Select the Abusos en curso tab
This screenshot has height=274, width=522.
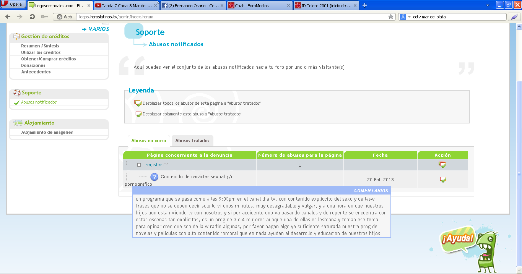pyautogui.click(x=149, y=141)
